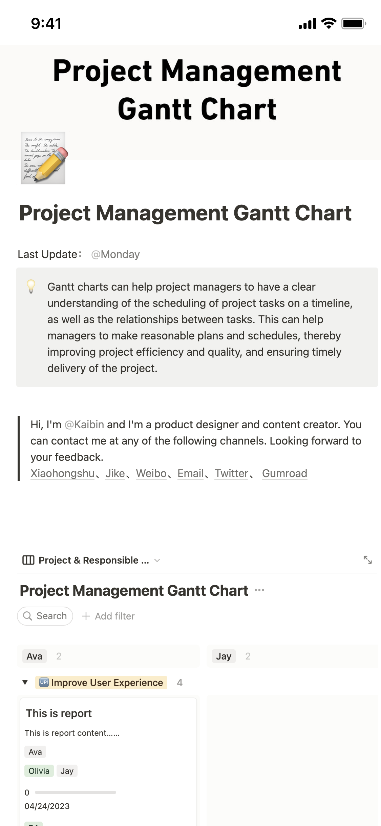381x826 pixels.
Task: Open the 'This is report' card
Action: 59,713
